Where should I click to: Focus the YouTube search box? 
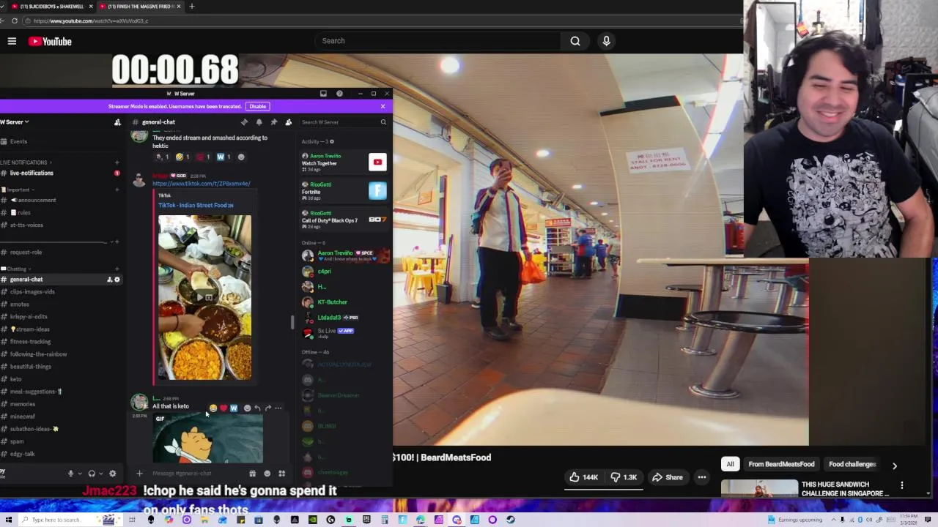[x=438, y=41]
